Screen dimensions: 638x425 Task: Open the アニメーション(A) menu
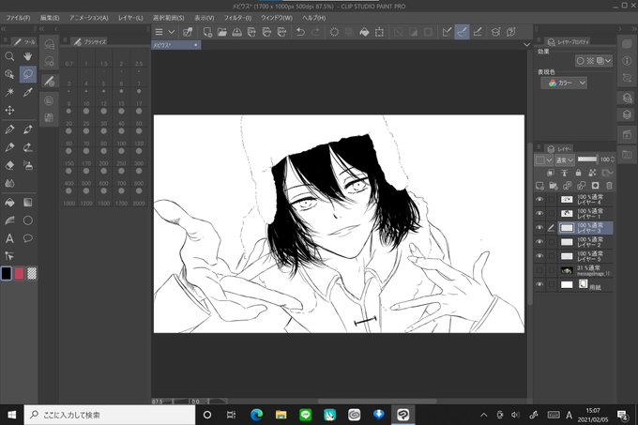coord(88,18)
